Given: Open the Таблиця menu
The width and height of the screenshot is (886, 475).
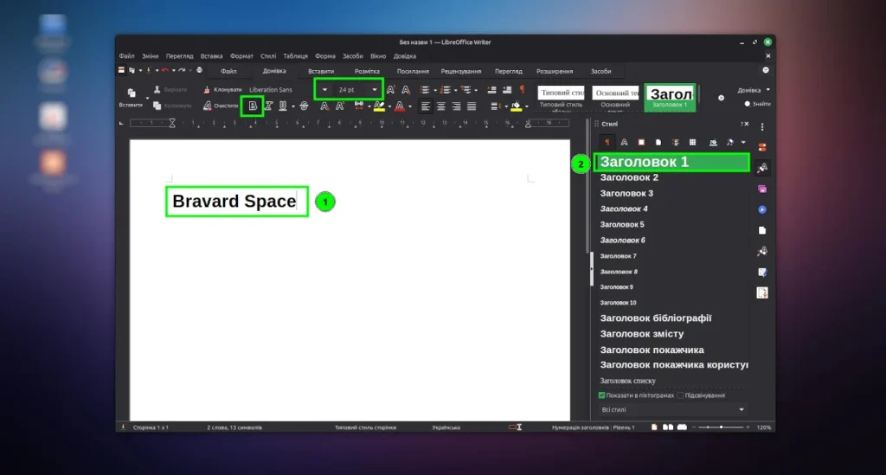Looking at the screenshot, I should [295, 56].
